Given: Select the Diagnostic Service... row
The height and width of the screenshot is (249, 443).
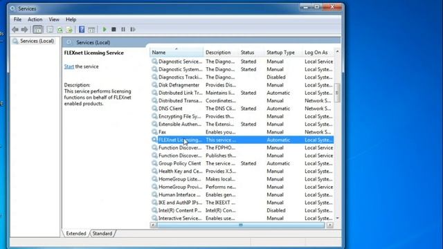Looking at the screenshot, I should tap(242, 62).
